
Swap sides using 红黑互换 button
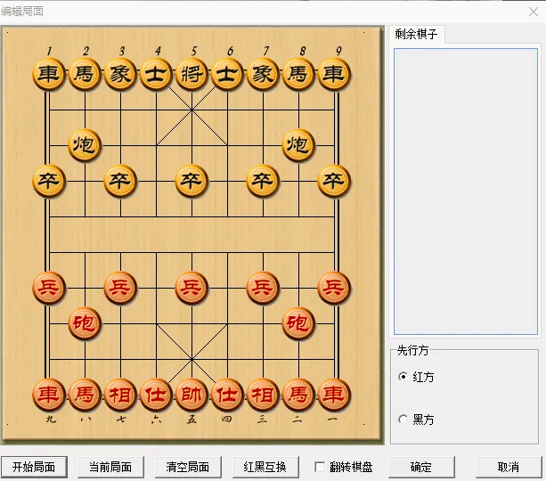pyautogui.click(x=265, y=467)
